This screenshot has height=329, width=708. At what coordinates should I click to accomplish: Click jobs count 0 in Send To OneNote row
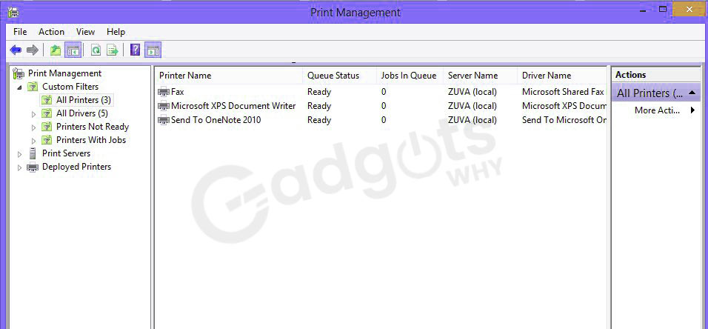tap(384, 120)
